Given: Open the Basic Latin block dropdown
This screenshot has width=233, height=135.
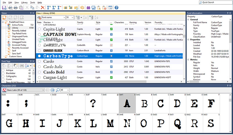Looking at the screenshot, I should pyautogui.click(x=43, y=90).
